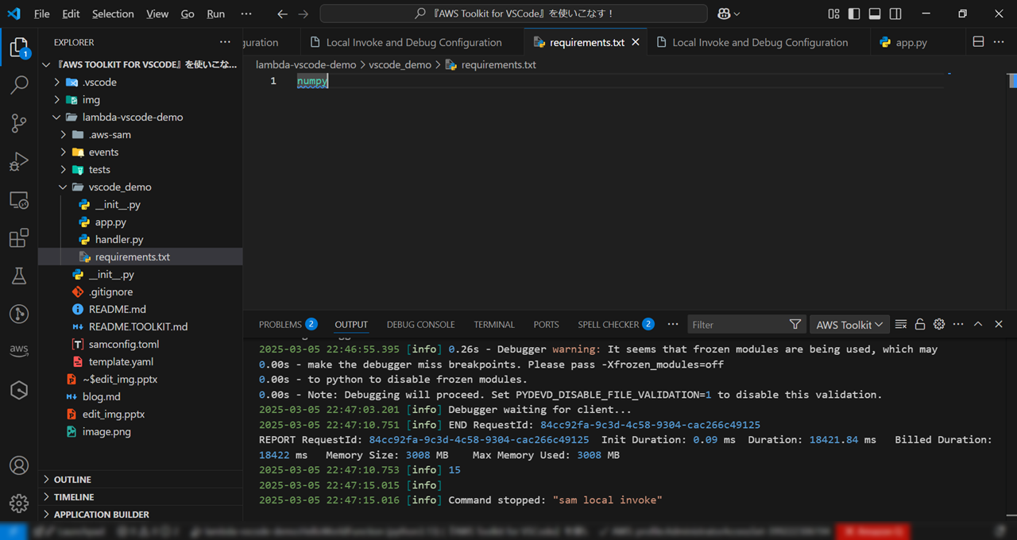Screen dimensions: 1017x540
Task: Open the Remote Explorer view
Action: pos(19,199)
